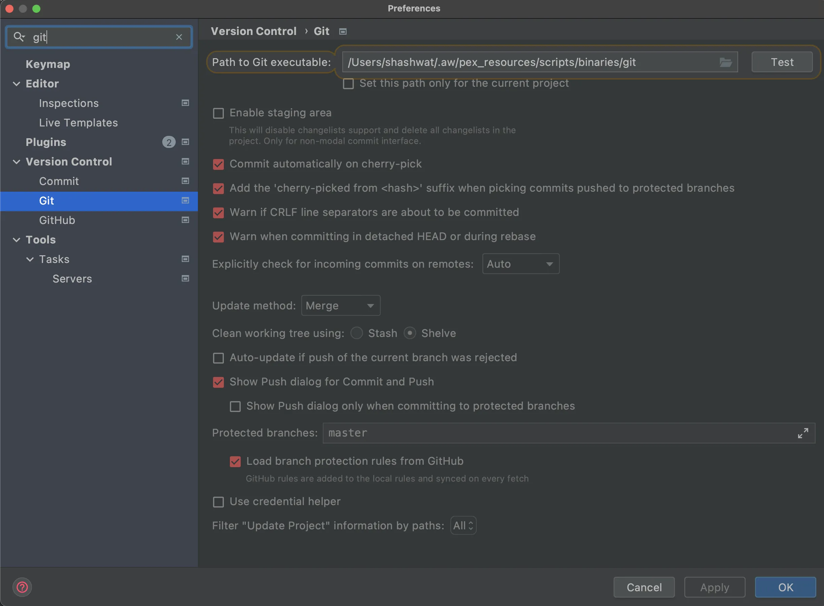
Task: Click the help question mark icon
Action: pos(22,587)
